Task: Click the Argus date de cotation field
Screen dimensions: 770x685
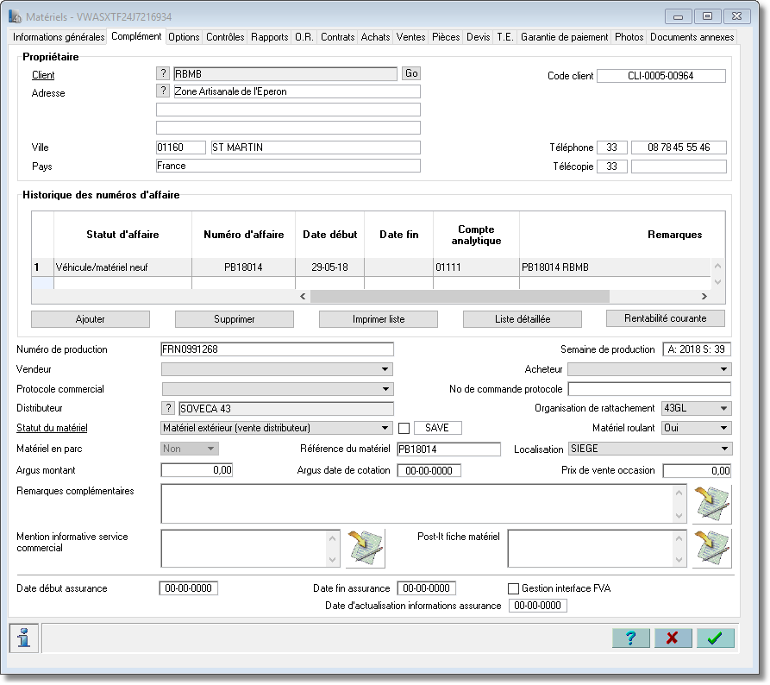Action: click(x=429, y=470)
